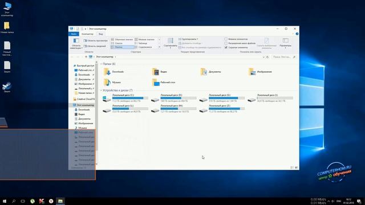Collapse Папки (6) group

click(x=102, y=64)
